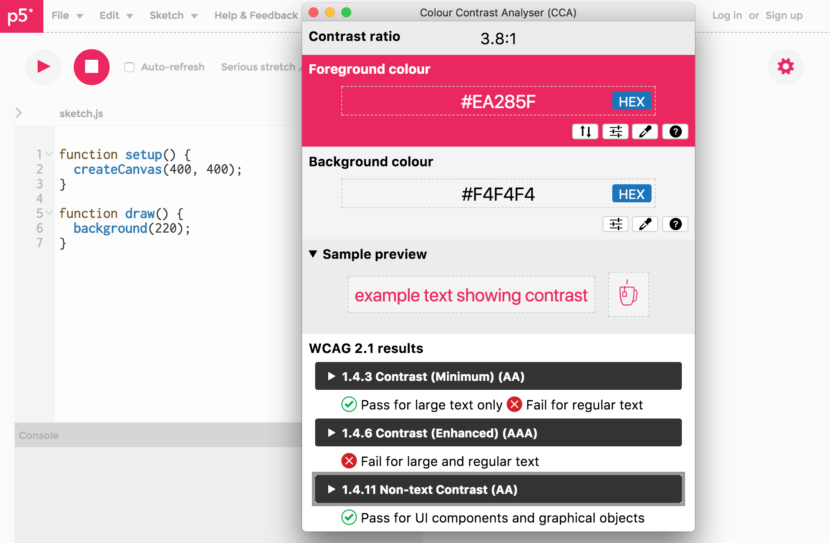Click Fail for large and regular text
Image resolution: width=830 pixels, height=543 pixels.
[450, 461]
